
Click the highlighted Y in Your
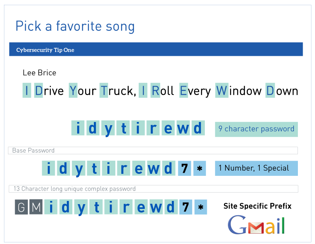point(73,91)
